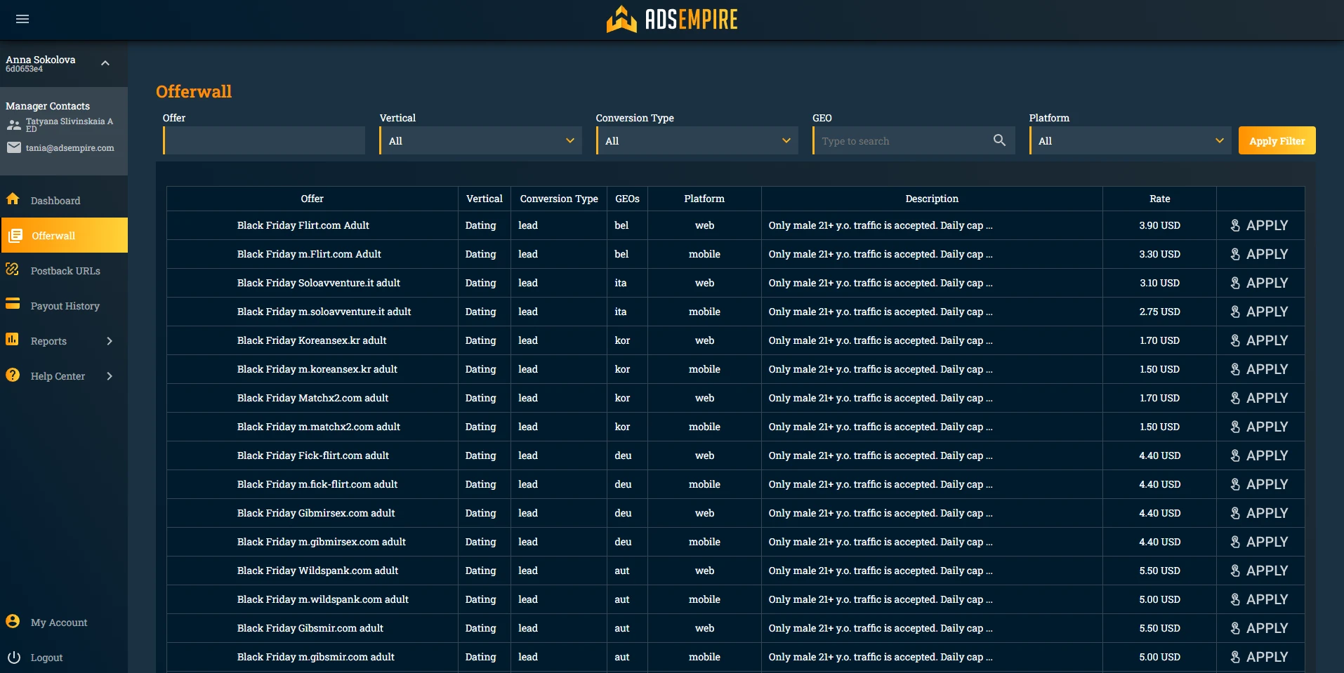Screen dimensions: 1344x673
Task: Expand the Reports submenu arrow
Action: tap(110, 341)
